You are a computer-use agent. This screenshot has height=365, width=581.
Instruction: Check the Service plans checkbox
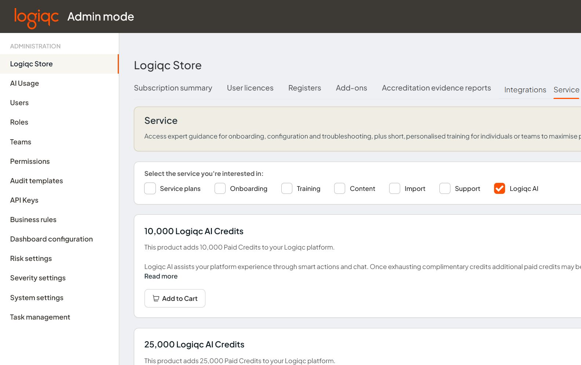(150, 188)
